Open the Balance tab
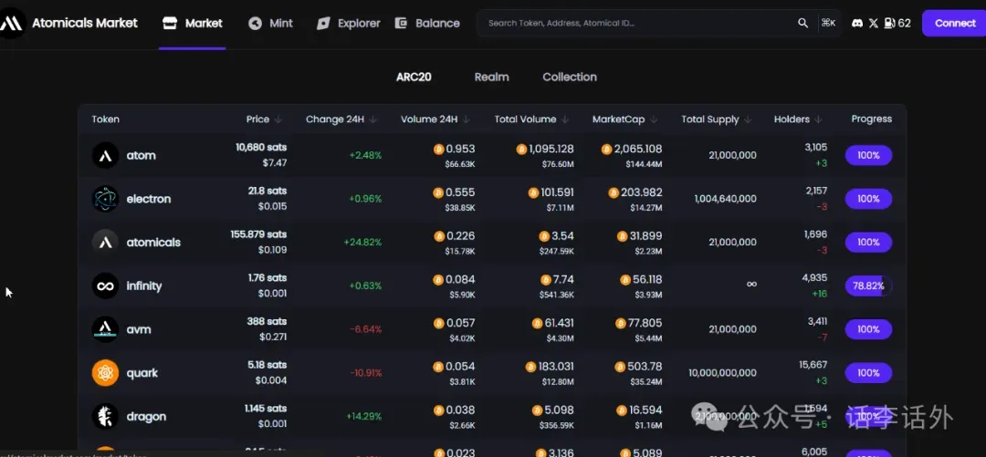 427,23
